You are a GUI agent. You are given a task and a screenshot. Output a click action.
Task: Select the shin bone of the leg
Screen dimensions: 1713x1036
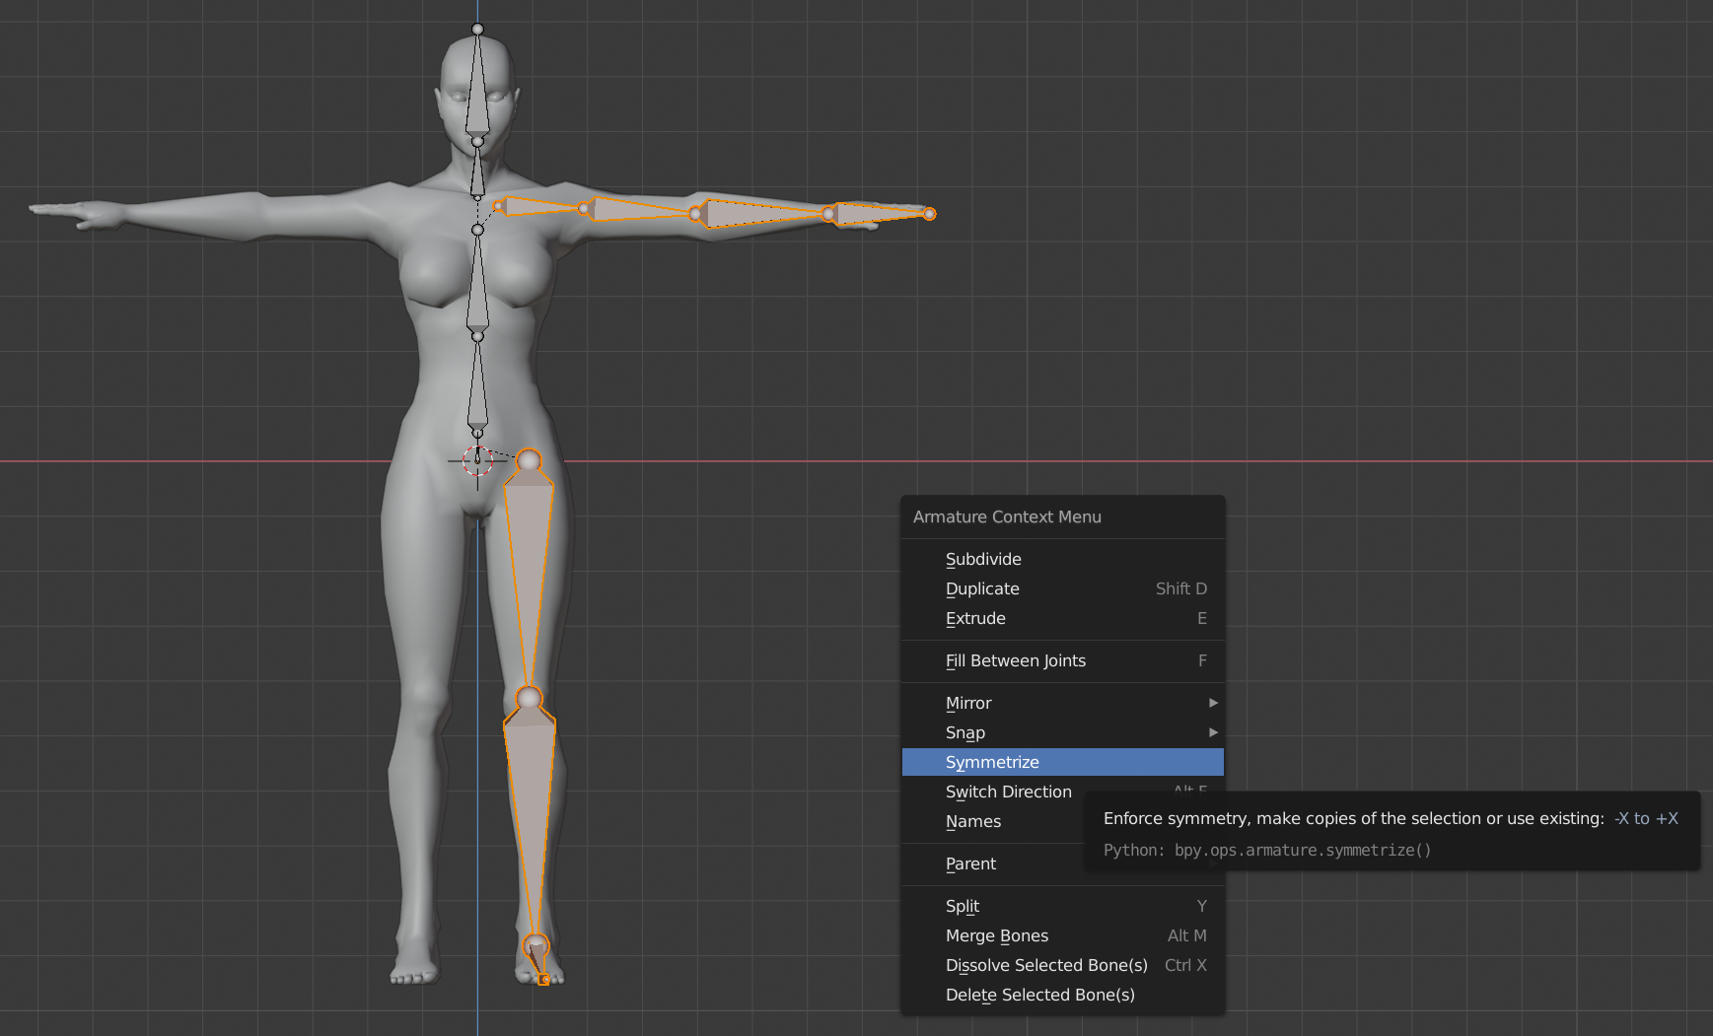(531, 818)
